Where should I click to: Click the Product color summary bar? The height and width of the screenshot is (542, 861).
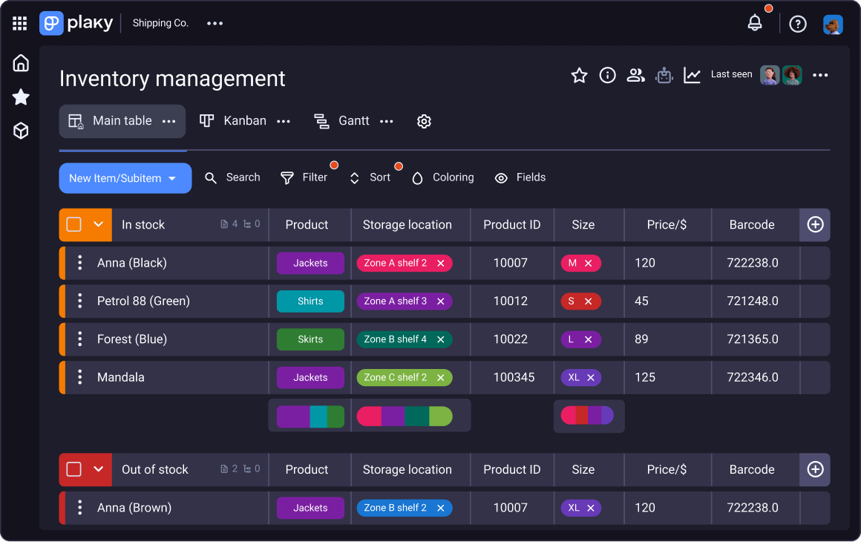310,416
